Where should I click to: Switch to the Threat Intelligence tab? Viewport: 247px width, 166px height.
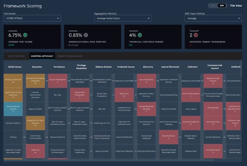pos(70,56)
